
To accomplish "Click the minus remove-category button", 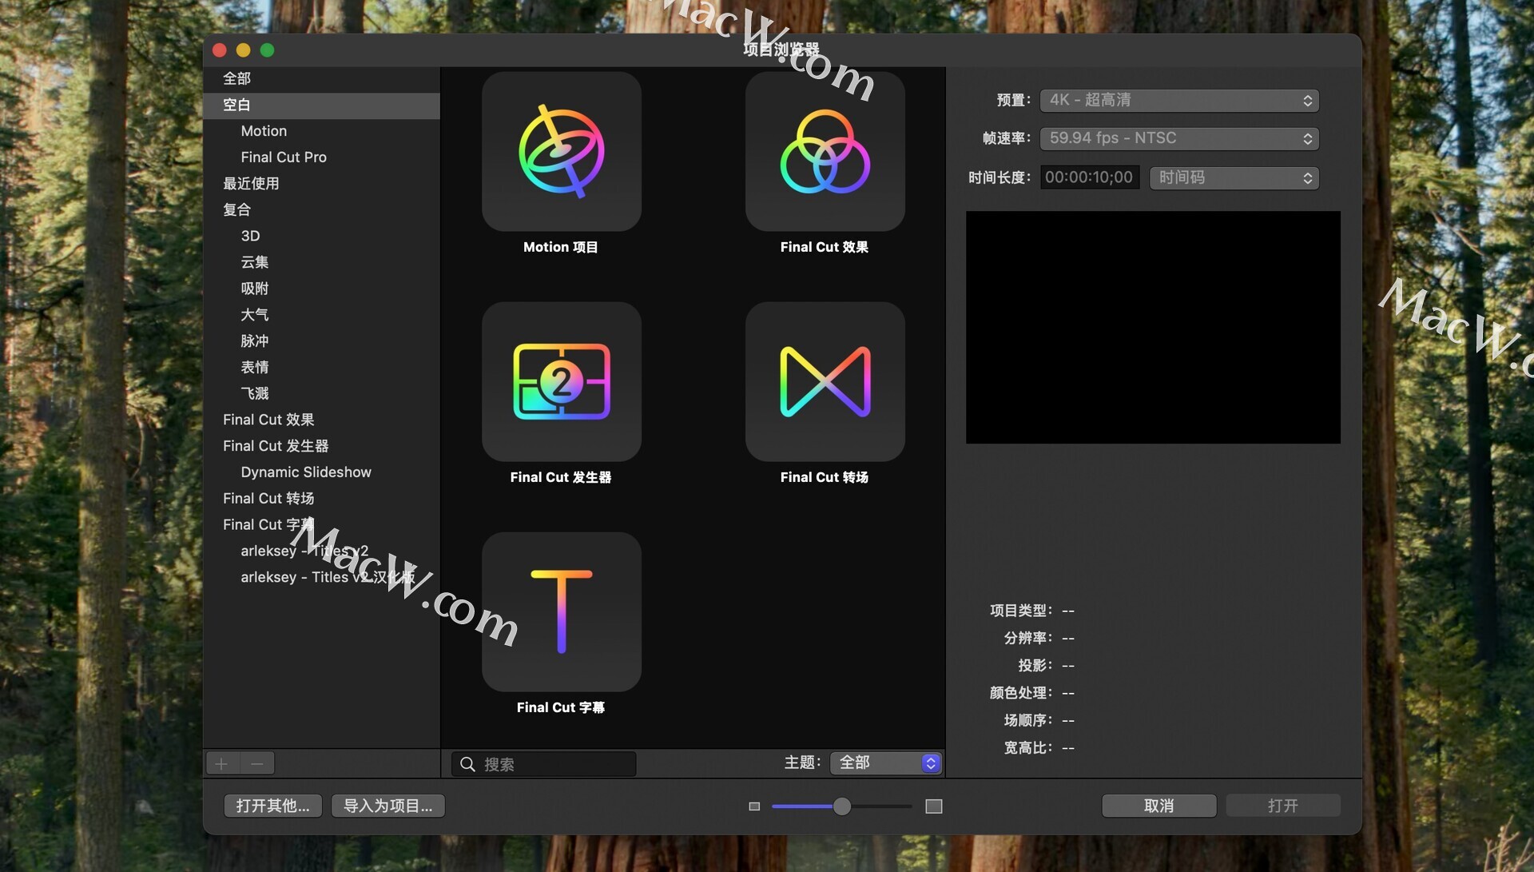I will pos(256,763).
